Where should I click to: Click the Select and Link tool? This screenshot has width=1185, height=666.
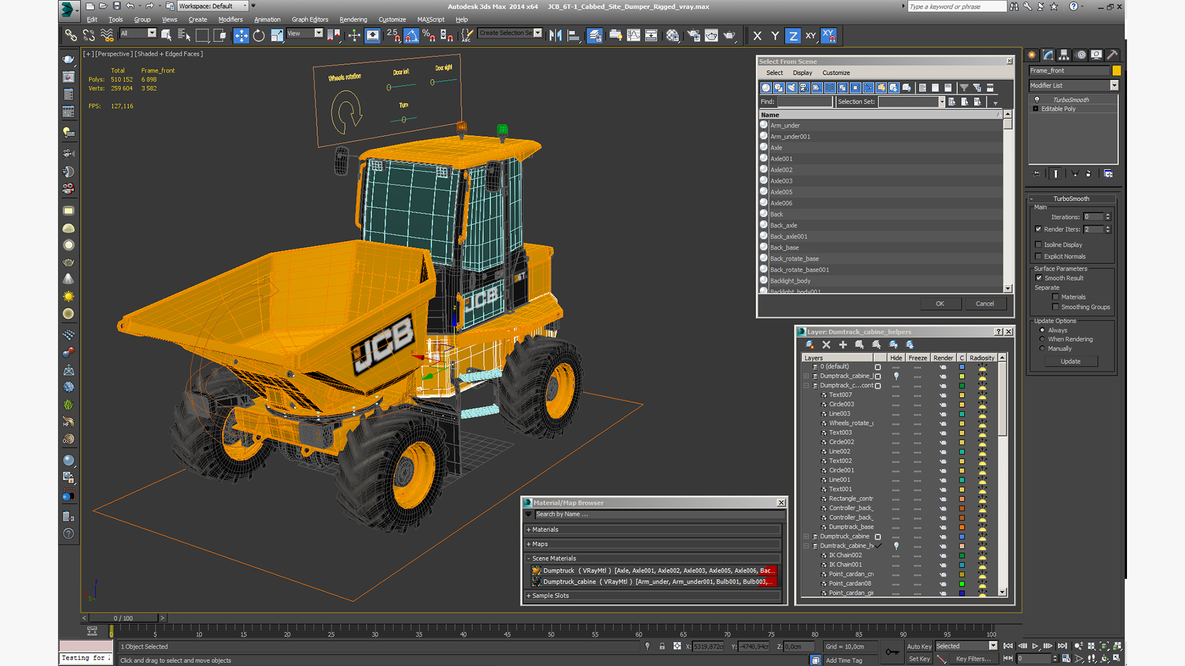point(71,36)
